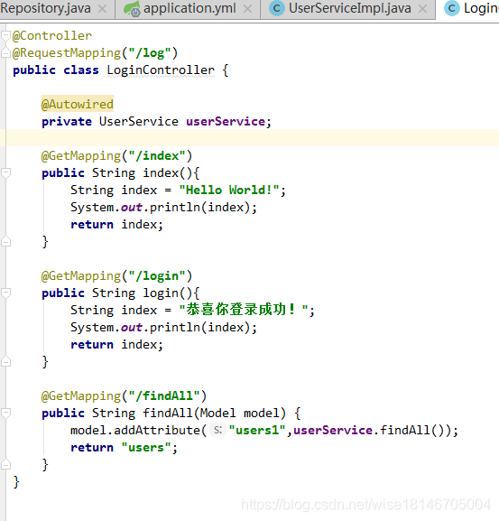Collapse fold at findAll closing brace

[x=5, y=464]
